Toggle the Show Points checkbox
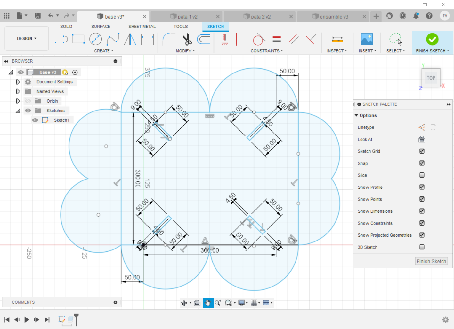Image resolution: width=454 pixels, height=329 pixels. click(x=422, y=199)
